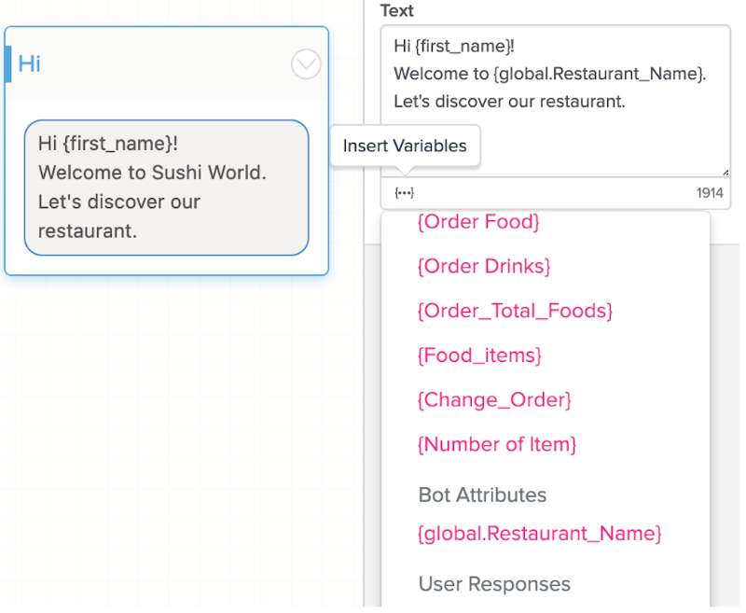Choose the {Food_items} variable

[x=479, y=355]
